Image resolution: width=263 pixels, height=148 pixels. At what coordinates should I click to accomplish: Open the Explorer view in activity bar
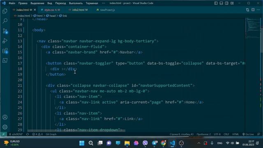pos(5,11)
